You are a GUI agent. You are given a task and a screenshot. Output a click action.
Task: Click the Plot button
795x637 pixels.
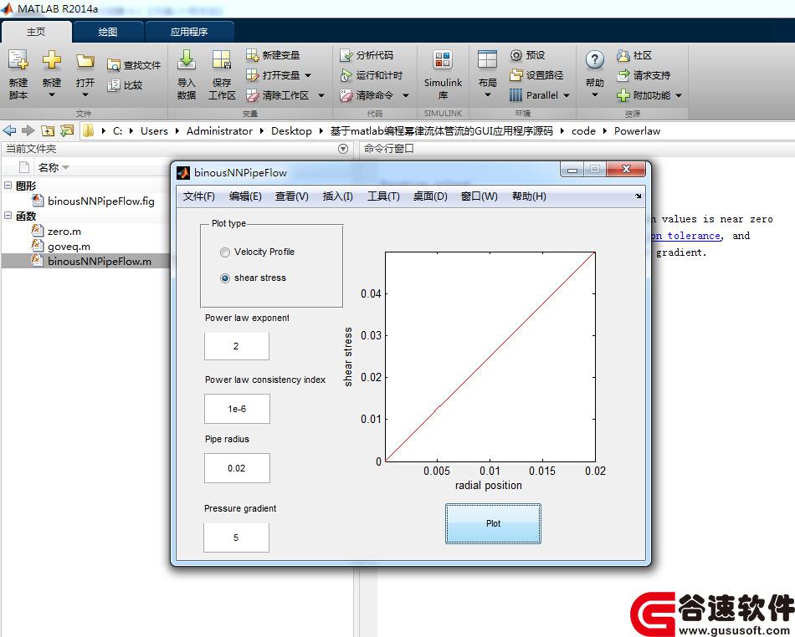pos(494,523)
